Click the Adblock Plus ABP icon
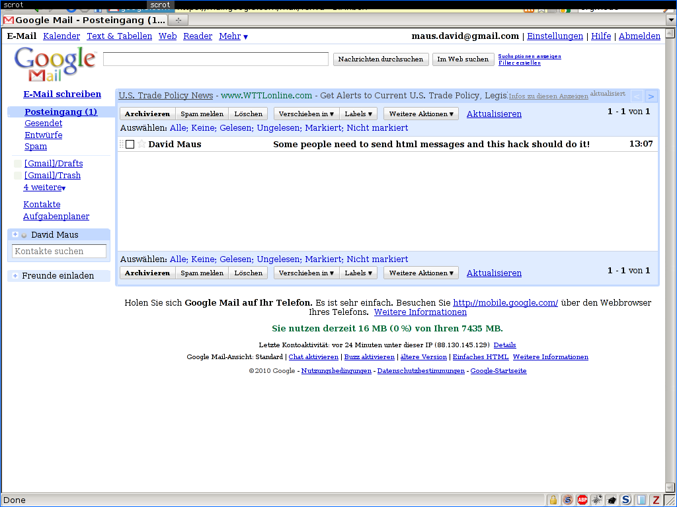The image size is (677, 507). [582, 500]
